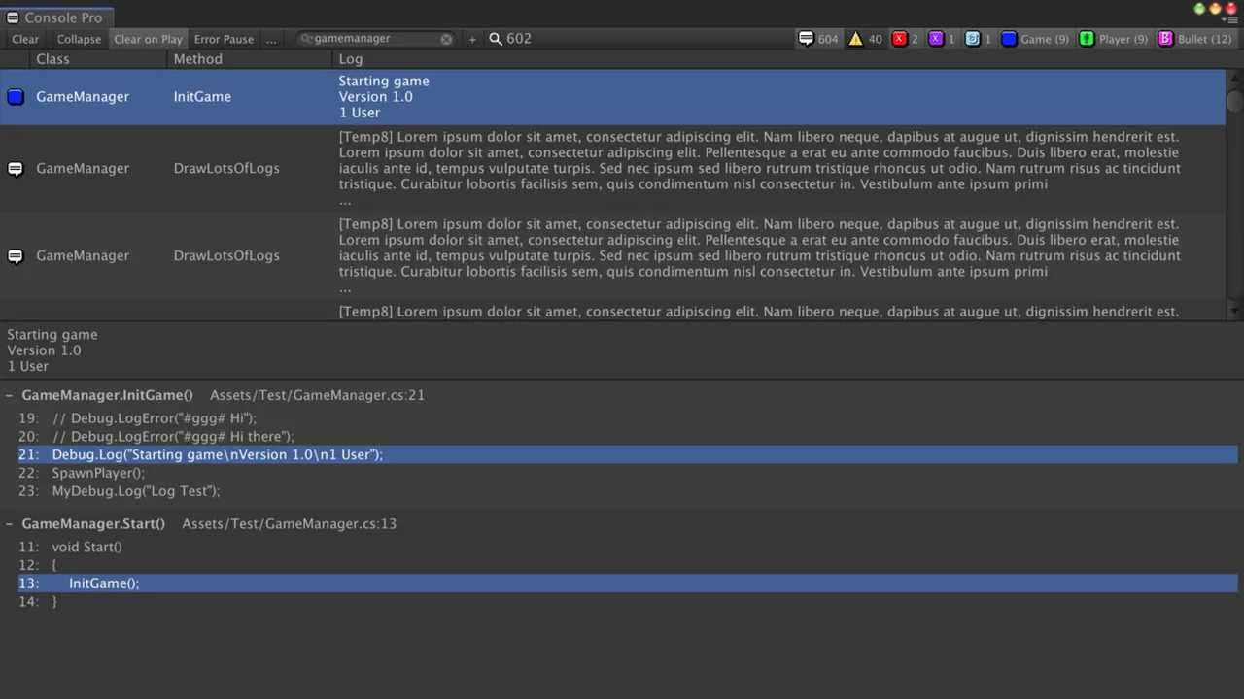Toggle the green Player (9) filter
The width and height of the screenshot is (1244, 699).
pyautogui.click(x=1113, y=39)
